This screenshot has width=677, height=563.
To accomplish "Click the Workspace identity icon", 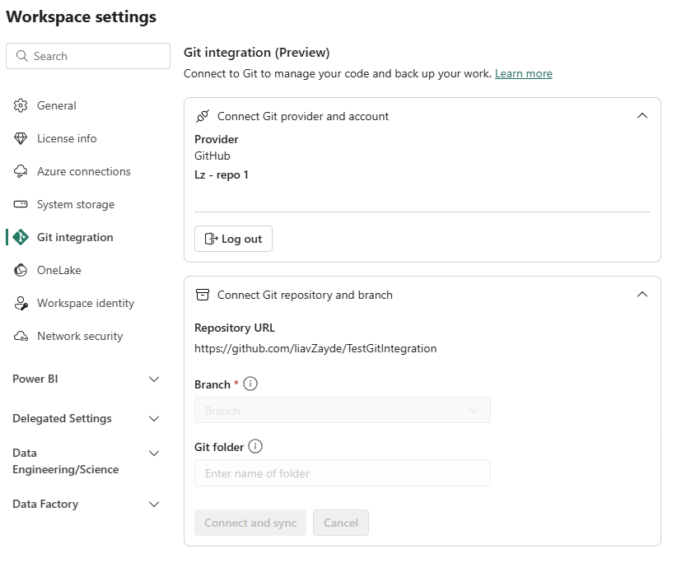I will [21, 303].
